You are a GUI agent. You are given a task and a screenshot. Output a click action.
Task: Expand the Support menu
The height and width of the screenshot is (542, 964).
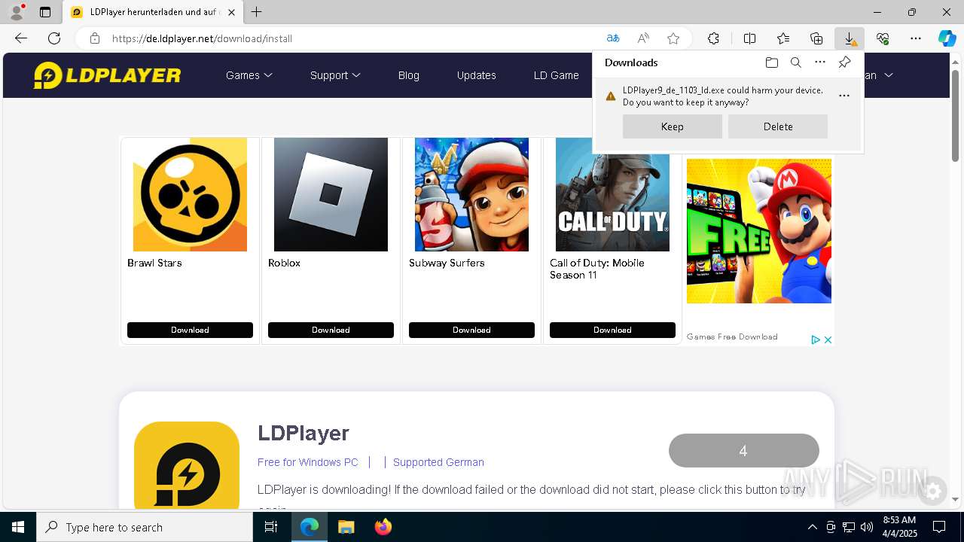pos(335,75)
